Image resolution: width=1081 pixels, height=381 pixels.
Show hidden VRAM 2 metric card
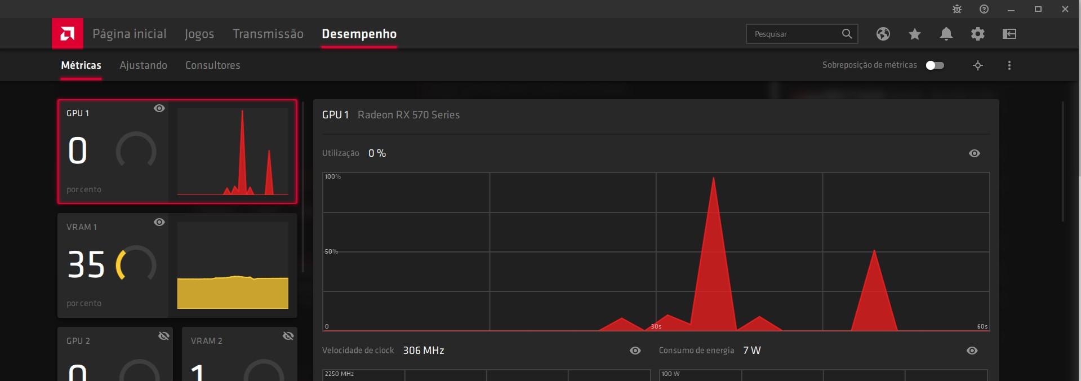(288, 336)
